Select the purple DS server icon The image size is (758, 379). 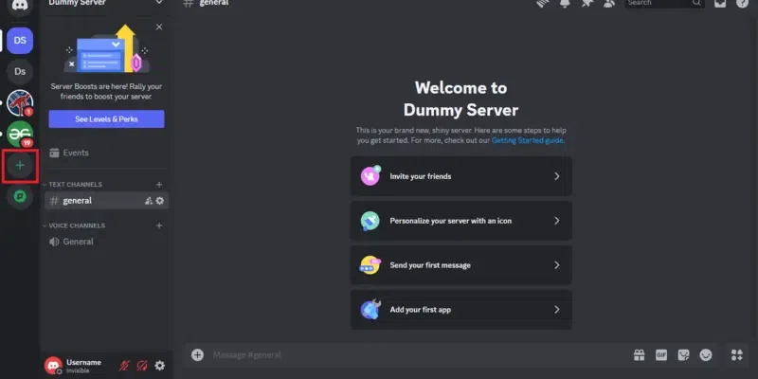(x=20, y=41)
